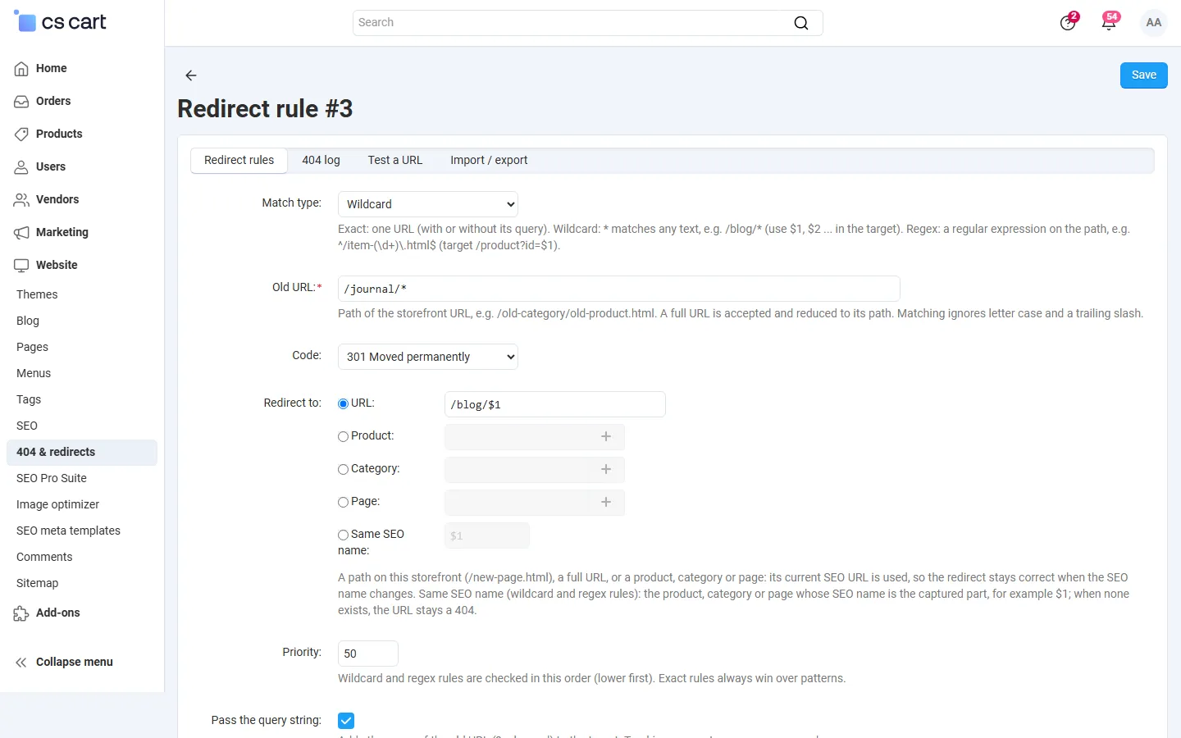Viewport: 1181px width, 738px height.
Task: Click the Users person icon
Action: click(x=21, y=167)
